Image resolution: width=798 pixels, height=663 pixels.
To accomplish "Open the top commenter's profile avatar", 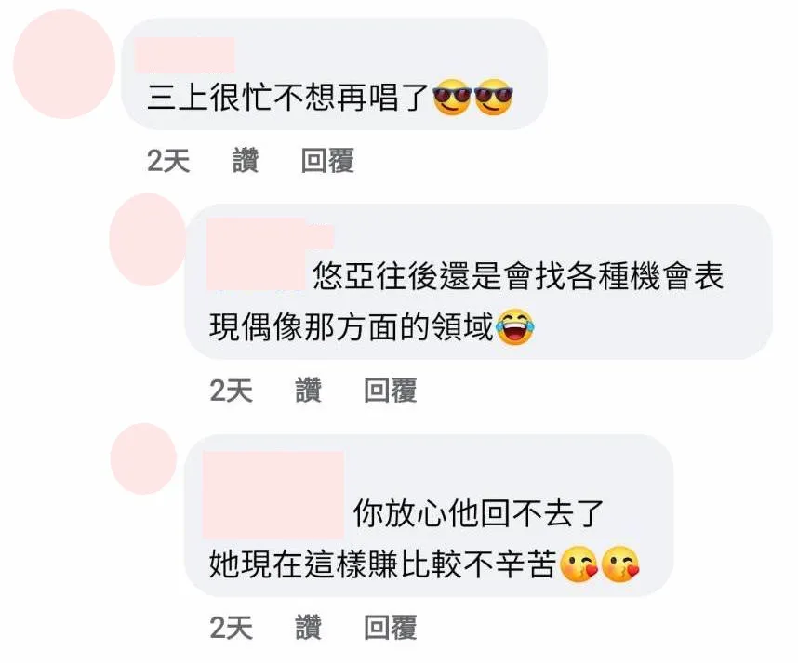I will [x=64, y=64].
